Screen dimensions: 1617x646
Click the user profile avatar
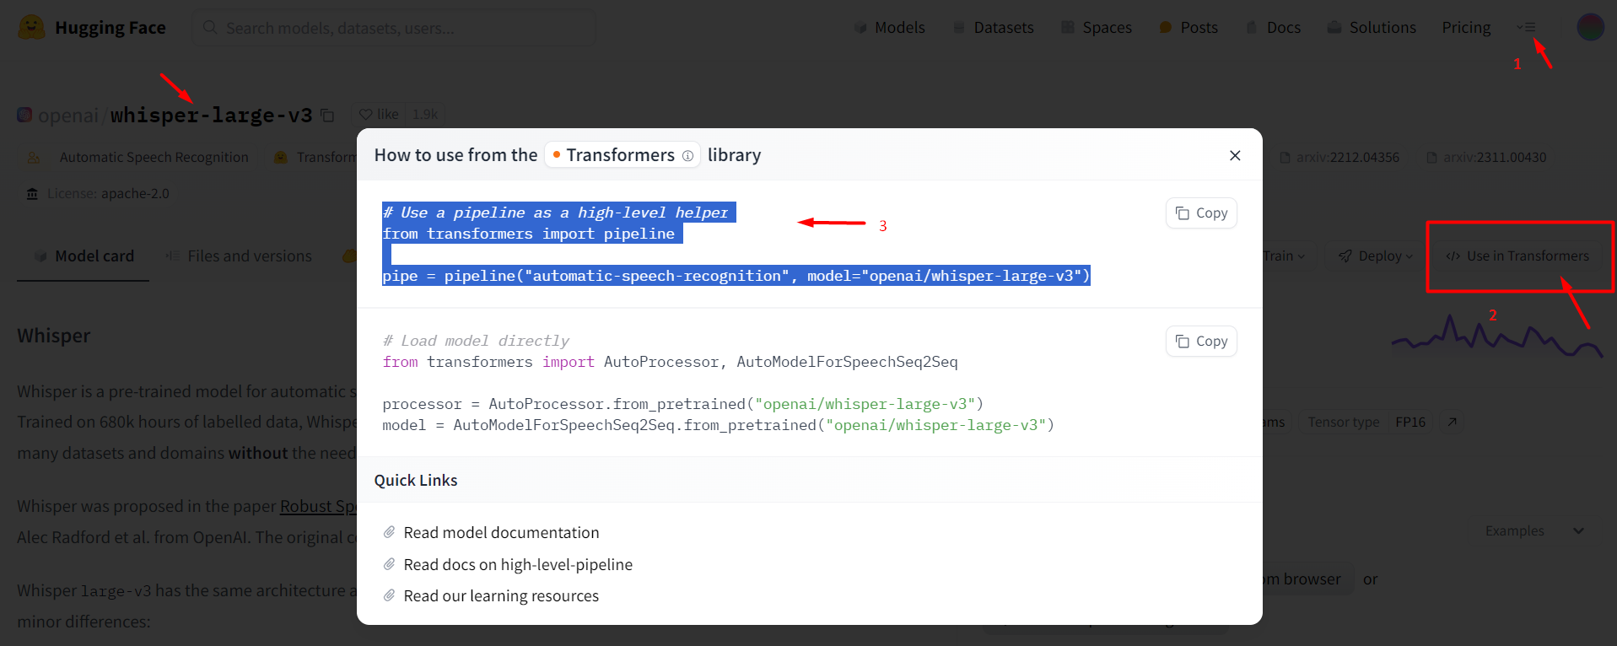[x=1590, y=27]
